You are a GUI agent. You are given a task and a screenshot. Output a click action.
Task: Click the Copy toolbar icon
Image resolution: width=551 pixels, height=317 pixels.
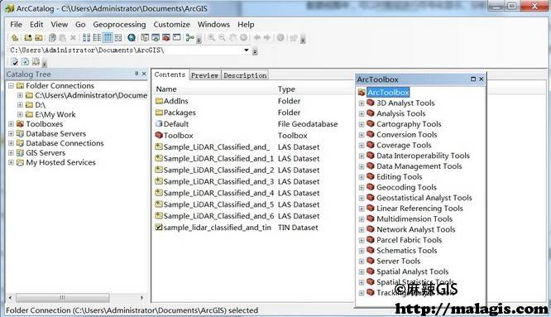52,37
